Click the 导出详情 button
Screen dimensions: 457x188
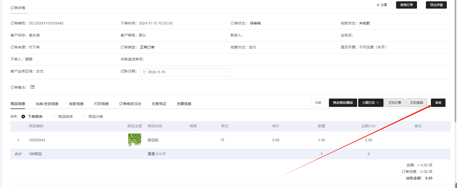click(x=436, y=5)
